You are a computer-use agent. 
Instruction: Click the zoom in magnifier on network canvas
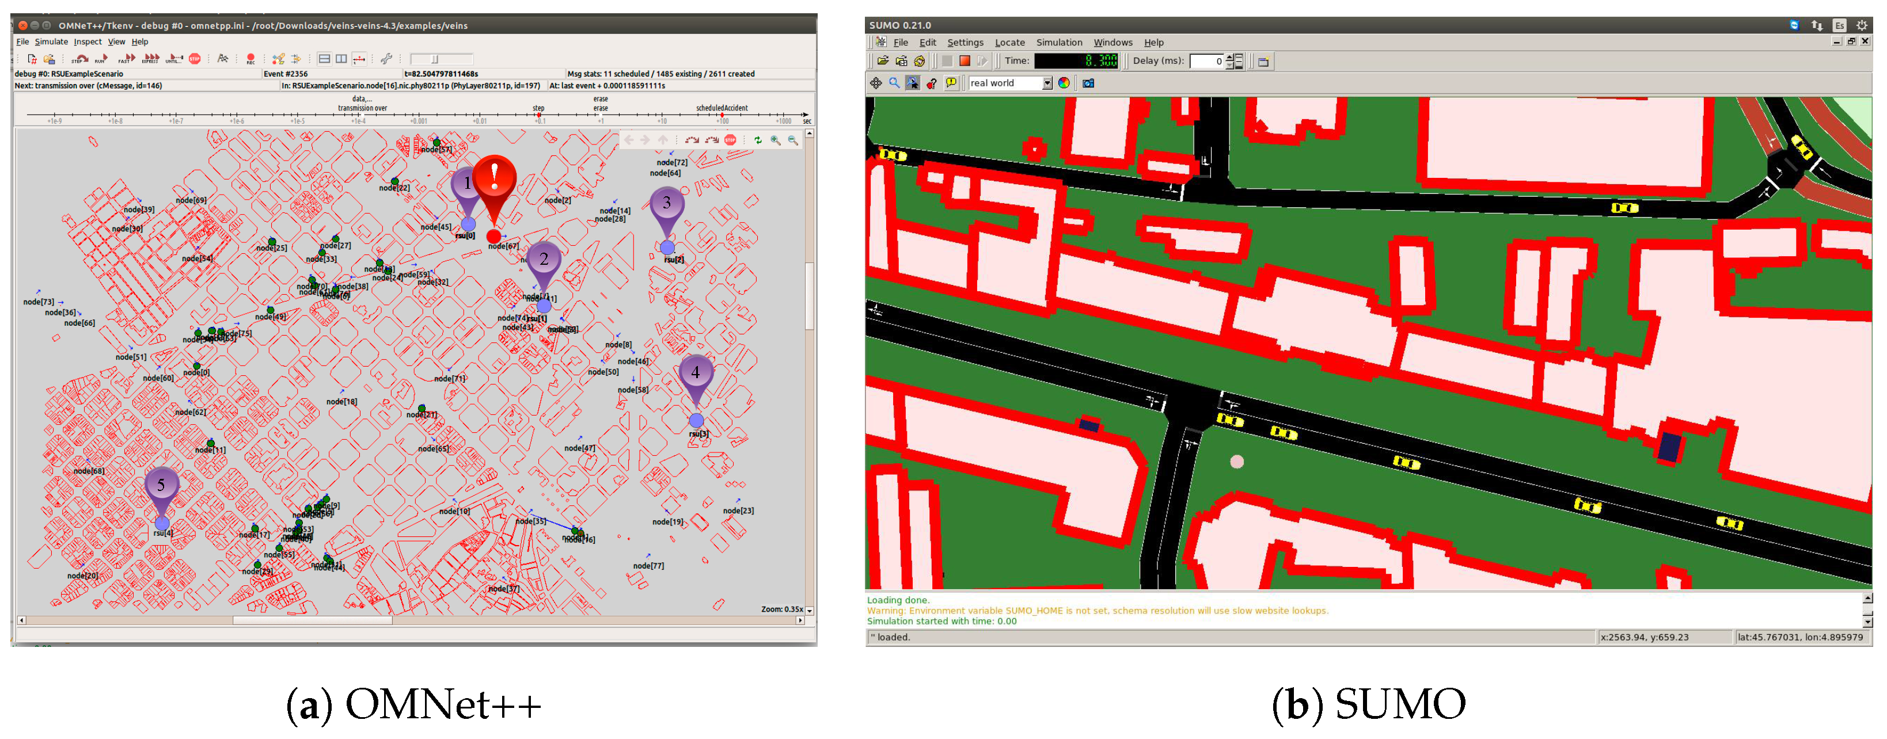click(x=775, y=140)
